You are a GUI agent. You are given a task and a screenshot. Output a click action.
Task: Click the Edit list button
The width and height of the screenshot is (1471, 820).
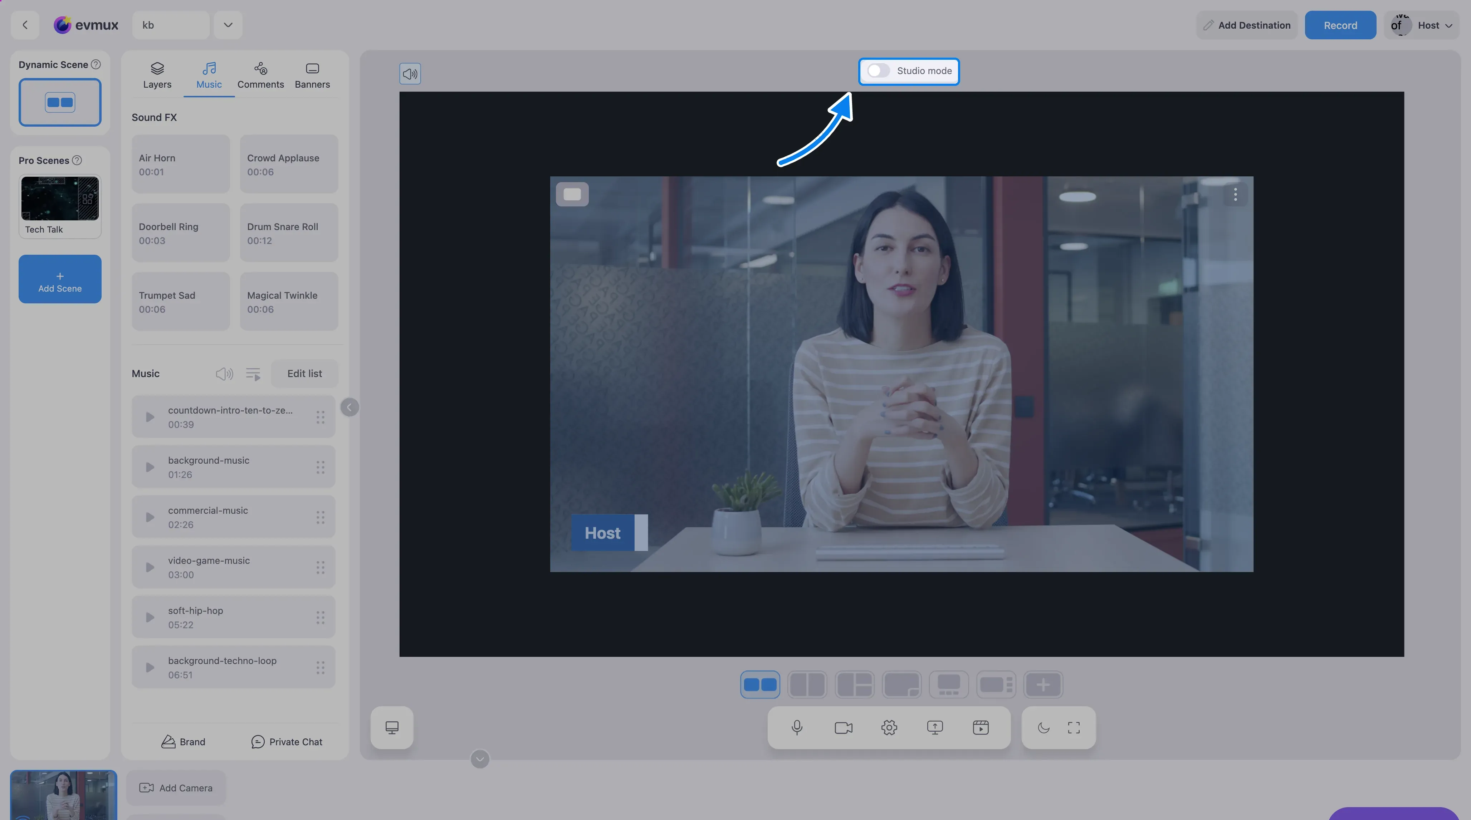[304, 374]
